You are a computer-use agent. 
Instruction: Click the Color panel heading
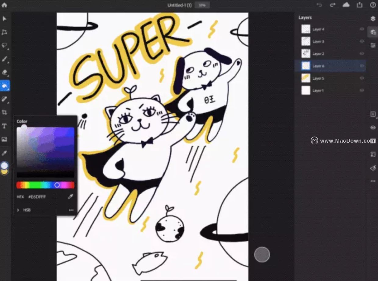click(x=22, y=121)
